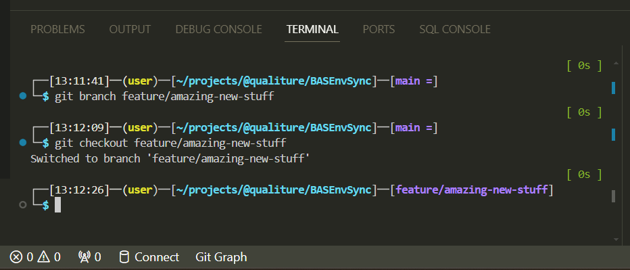Click project path in 13:12:26 prompt
Viewport: 630px width, 270px height.
pos(274,189)
